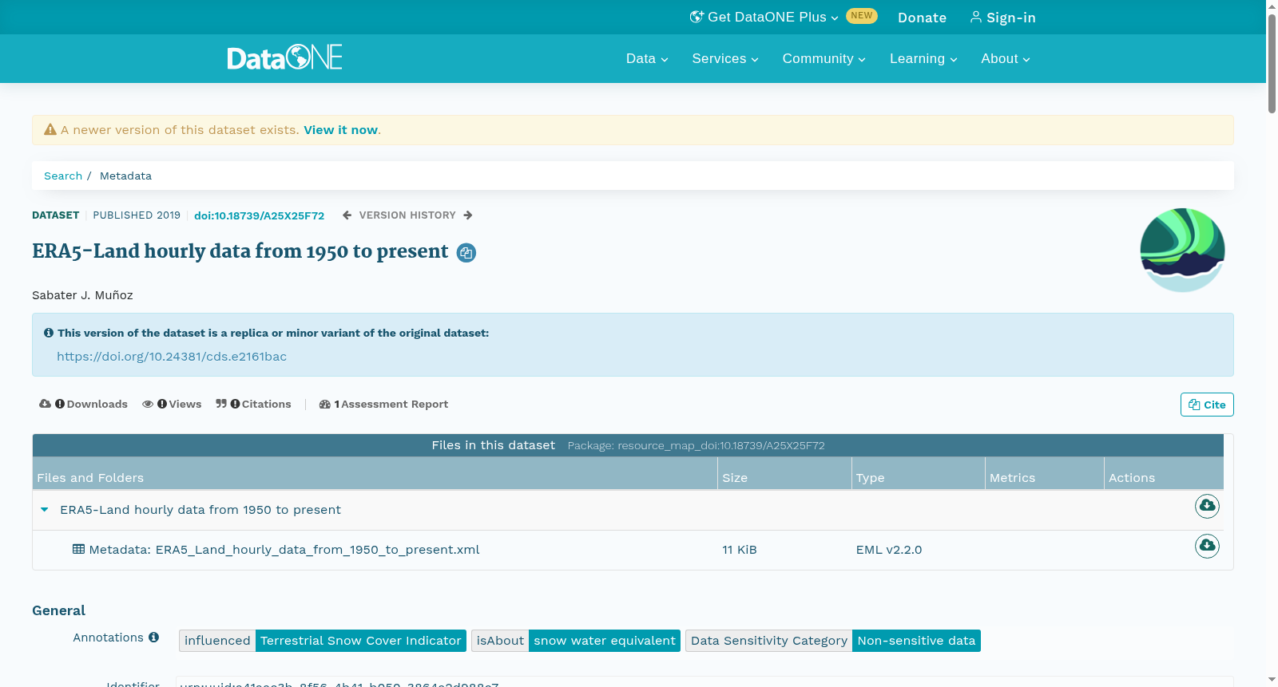Click Package resource_map identifier text
The height and width of the screenshot is (687, 1278).
click(x=696, y=446)
